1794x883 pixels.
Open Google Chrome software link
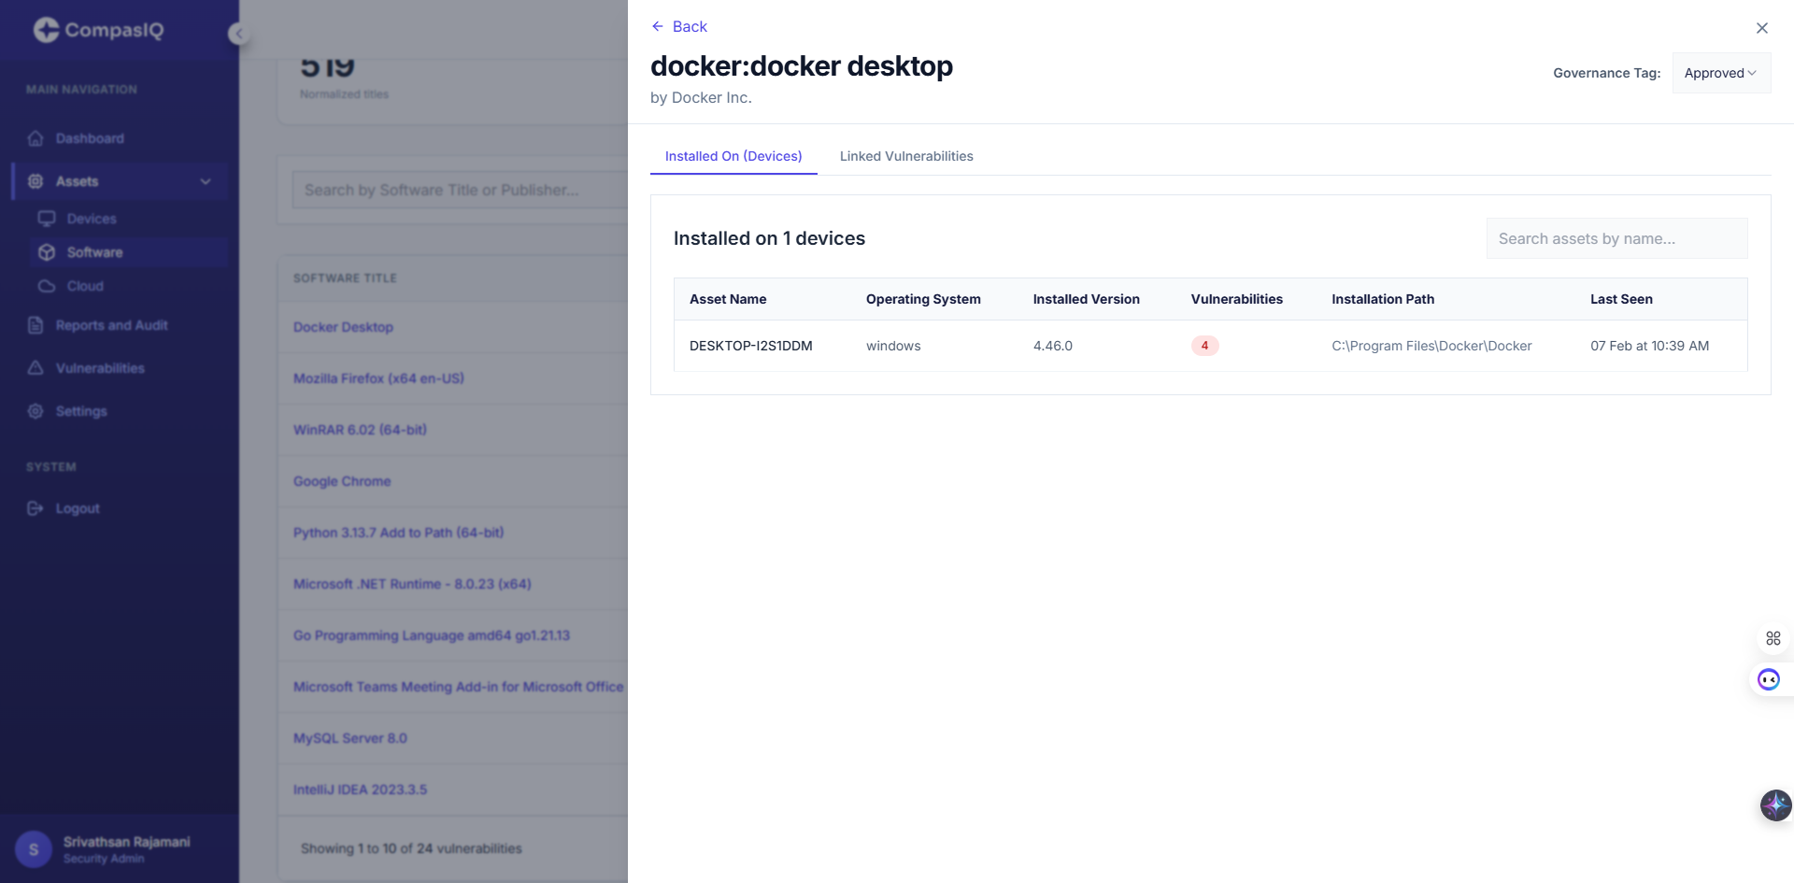[342, 481]
